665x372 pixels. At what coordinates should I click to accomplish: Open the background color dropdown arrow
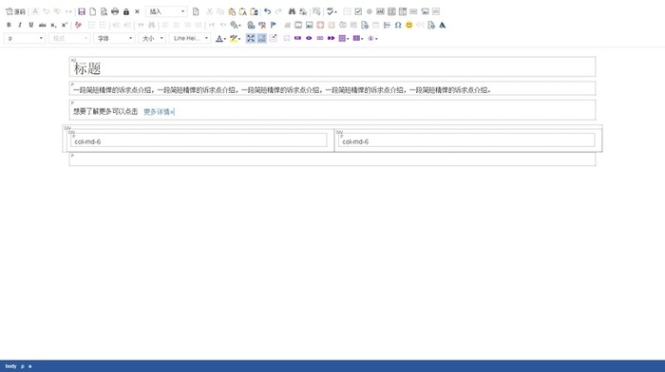click(x=239, y=39)
